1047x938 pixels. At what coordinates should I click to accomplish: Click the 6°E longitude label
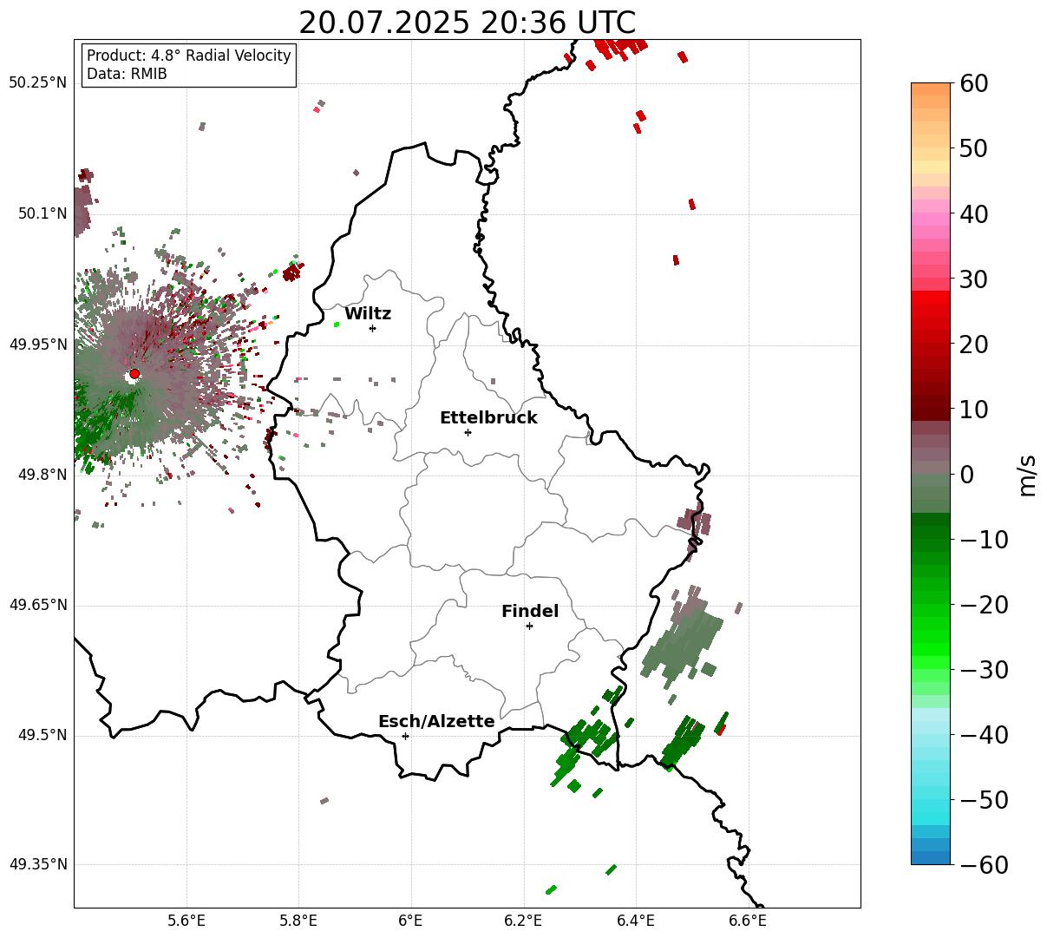(411, 921)
